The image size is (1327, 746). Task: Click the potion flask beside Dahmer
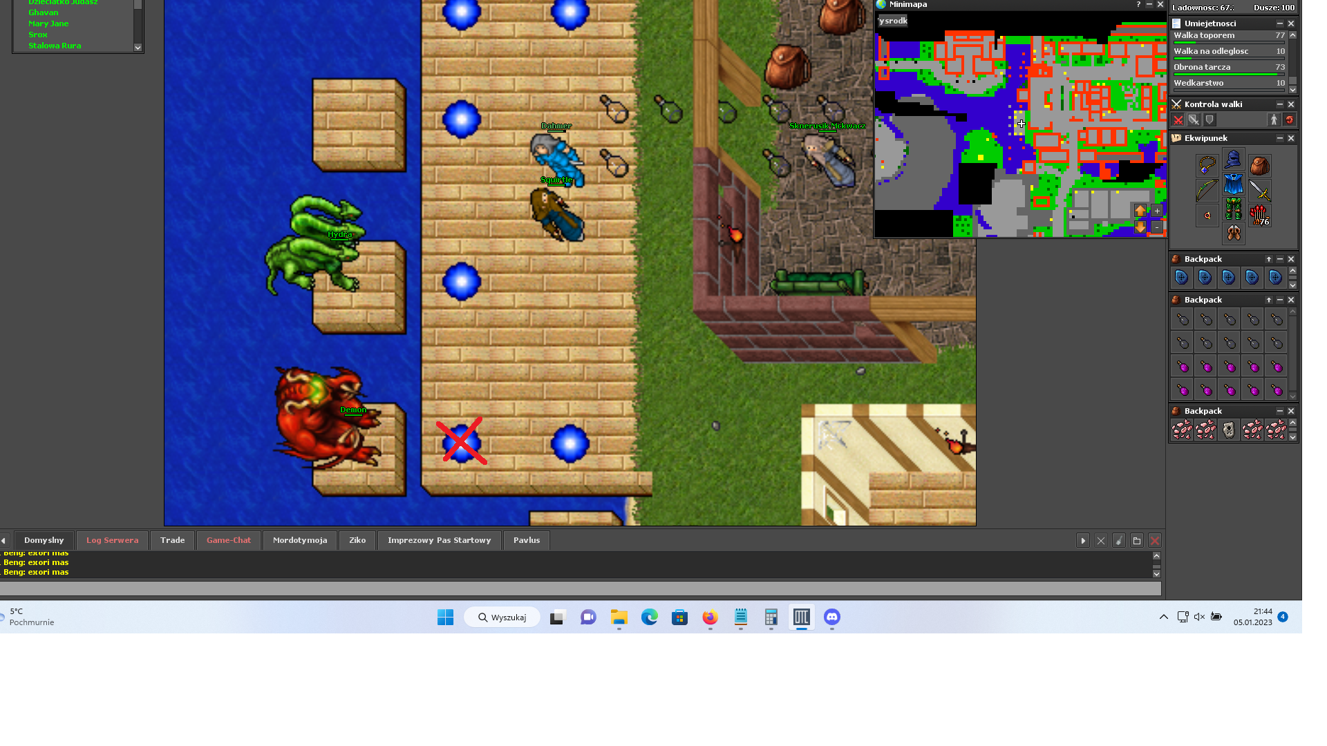point(614,164)
